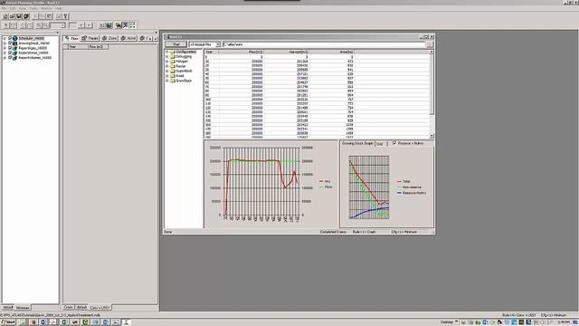
Task: Click the GrowingStock_V6000 item icon
Action: [15, 43]
